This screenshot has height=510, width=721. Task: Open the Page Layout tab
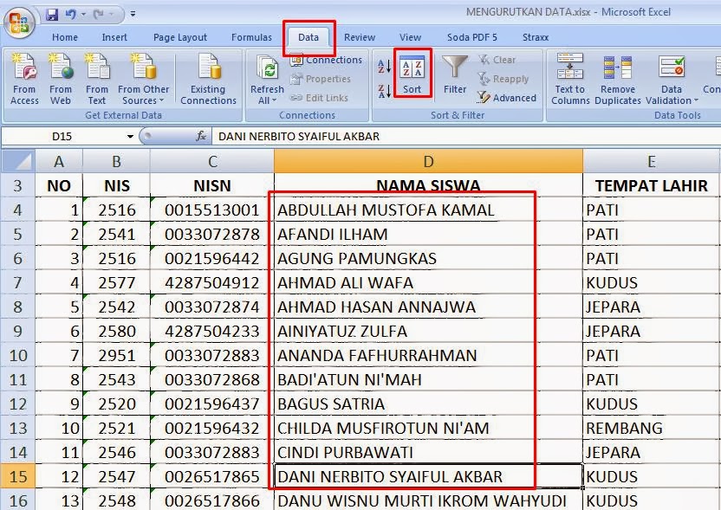point(179,37)
